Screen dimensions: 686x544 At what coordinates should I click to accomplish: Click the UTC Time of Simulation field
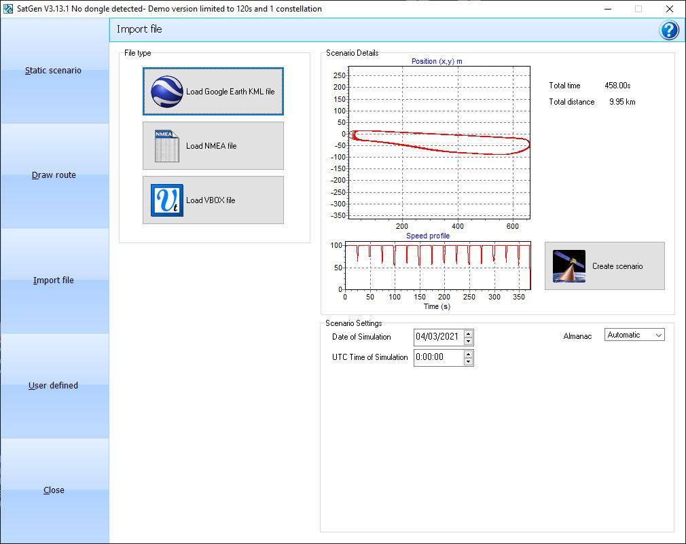[438, 357]
